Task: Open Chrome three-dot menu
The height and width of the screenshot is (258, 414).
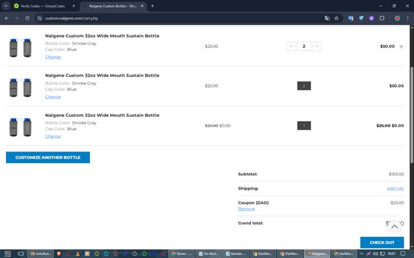Action: [408, 18]
